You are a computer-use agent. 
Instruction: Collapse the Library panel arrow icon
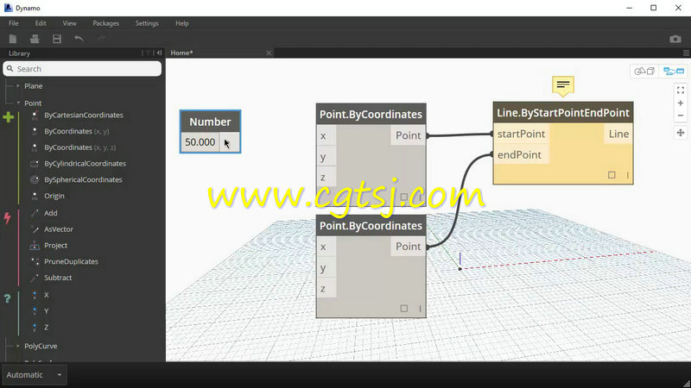(159, 53)
